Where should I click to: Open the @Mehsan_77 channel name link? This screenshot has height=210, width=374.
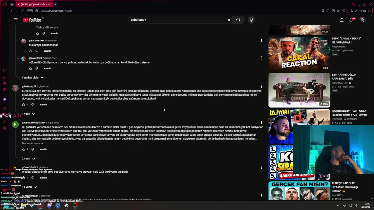[x=29, y=87]
